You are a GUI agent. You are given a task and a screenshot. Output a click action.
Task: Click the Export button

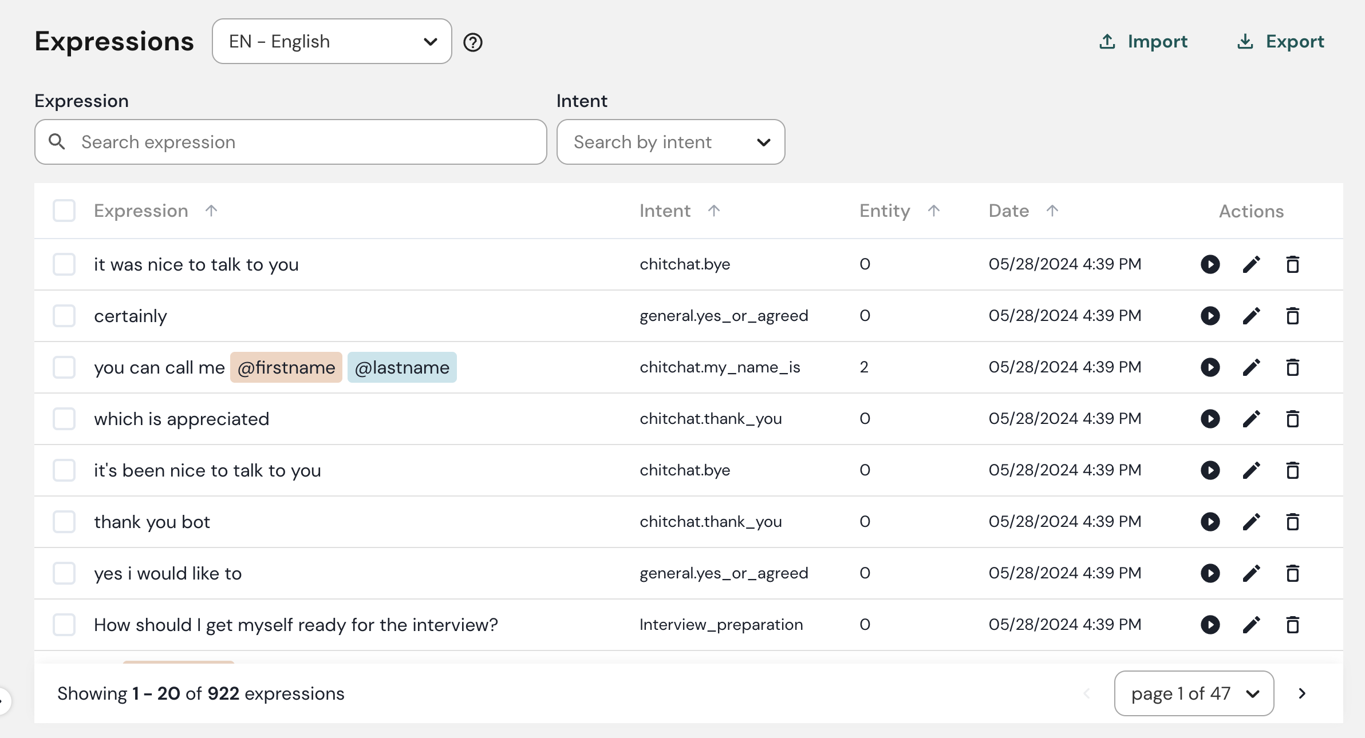click(x=1281, y=41)
